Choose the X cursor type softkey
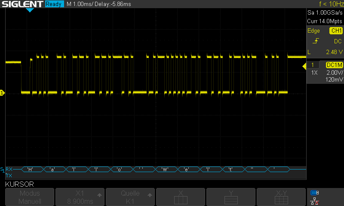 [181, 197]
